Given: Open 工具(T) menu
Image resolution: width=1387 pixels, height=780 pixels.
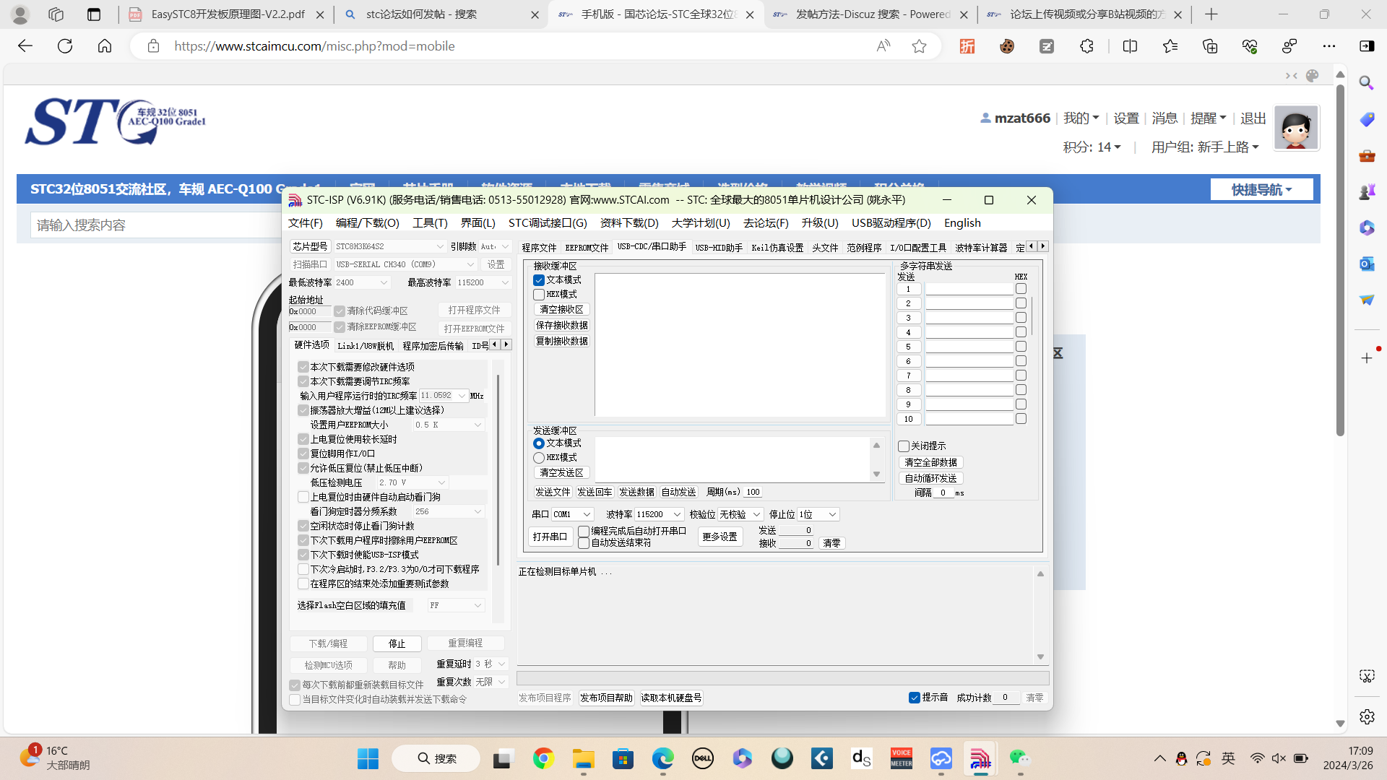Looking at the screenshot, I should [x=430, y=222].
